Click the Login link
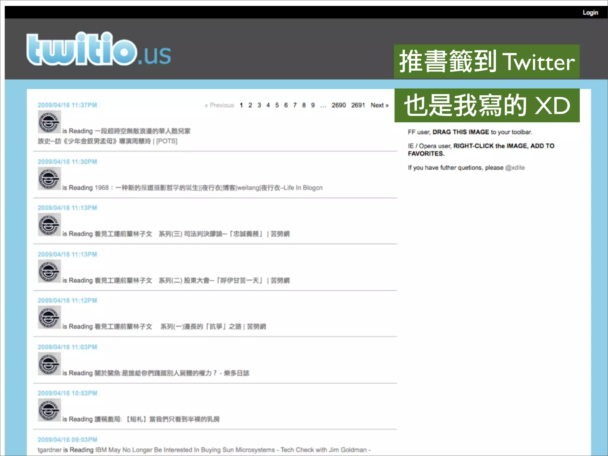This screenshot has height=456, width=608. 590,12
